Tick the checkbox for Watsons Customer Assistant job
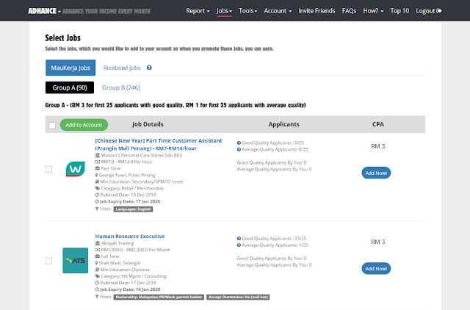This screenshot has height=310, width=470. (x=48, y=170)
